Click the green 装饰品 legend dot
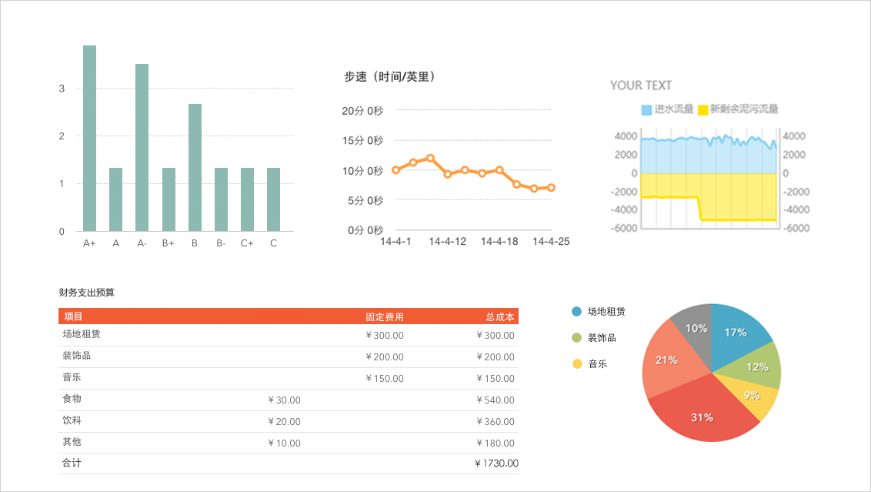Image resolution: width=871 pixels, height=492 pixels. [x=577, y=338]
